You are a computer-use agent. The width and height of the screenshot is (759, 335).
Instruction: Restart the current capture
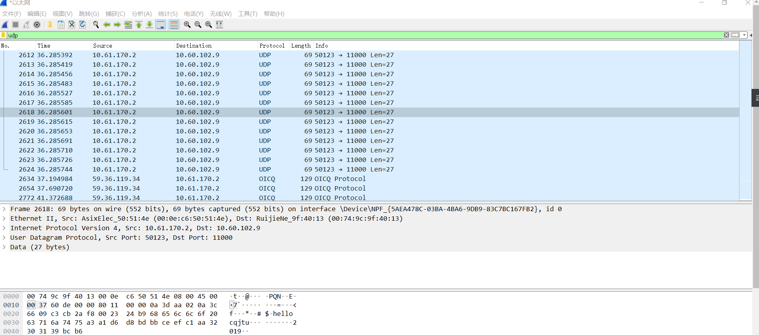click(26, 25)
